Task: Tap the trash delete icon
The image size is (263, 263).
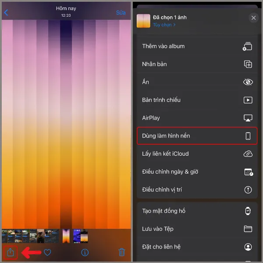Action: coord(122,252)
